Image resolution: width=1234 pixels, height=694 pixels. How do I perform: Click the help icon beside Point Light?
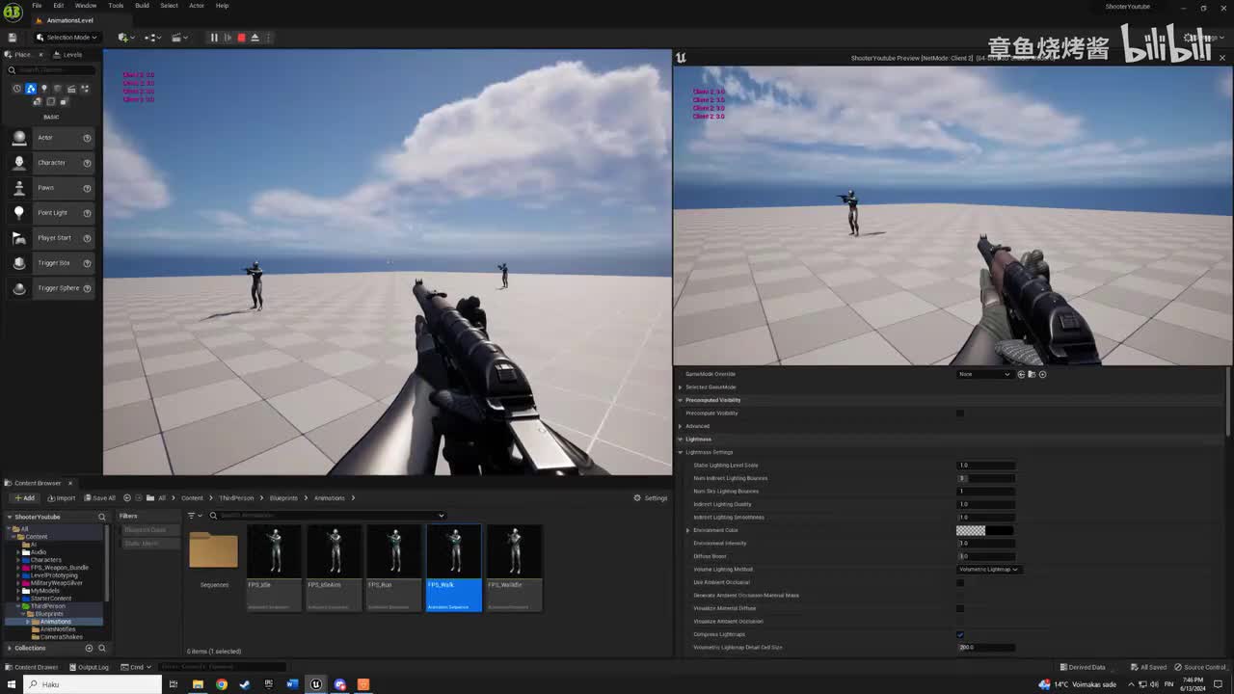click(x=87, y=213)
